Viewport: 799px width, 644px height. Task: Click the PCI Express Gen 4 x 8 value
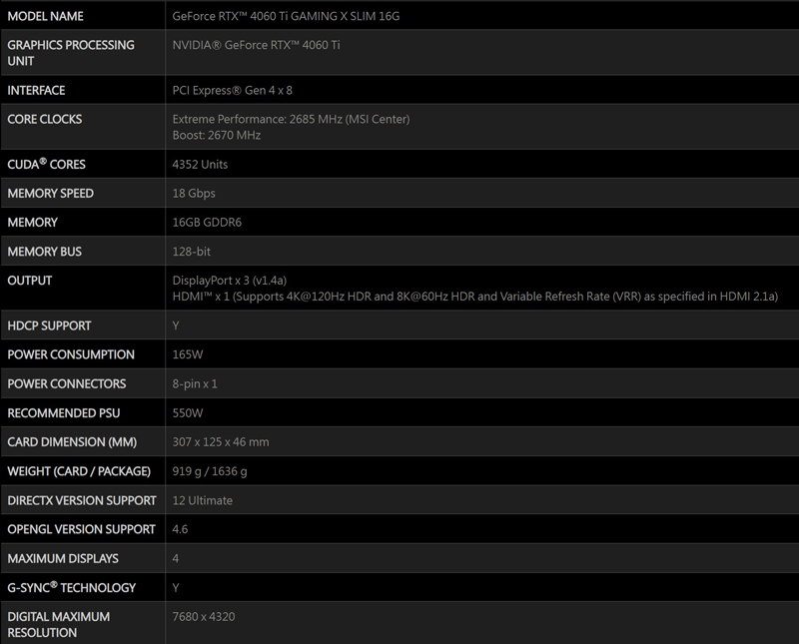pyautogui.click(x=230, y=91)
